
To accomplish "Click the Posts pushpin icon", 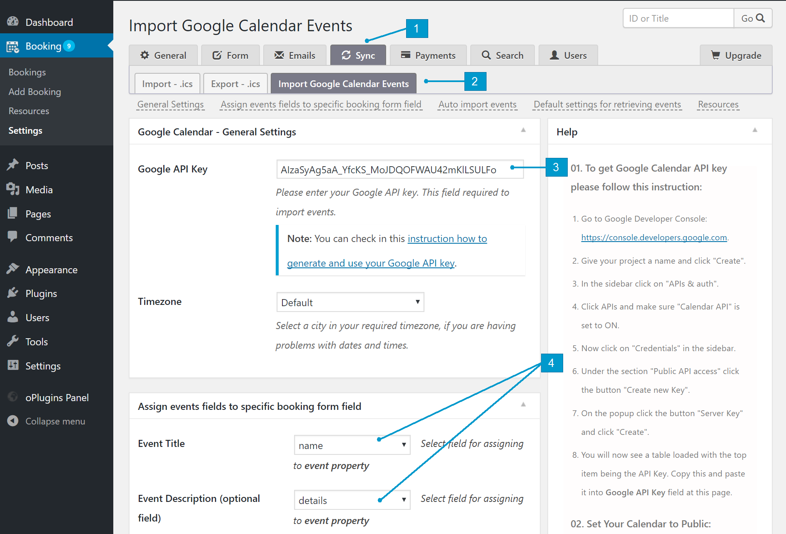I will pos(13,165).
